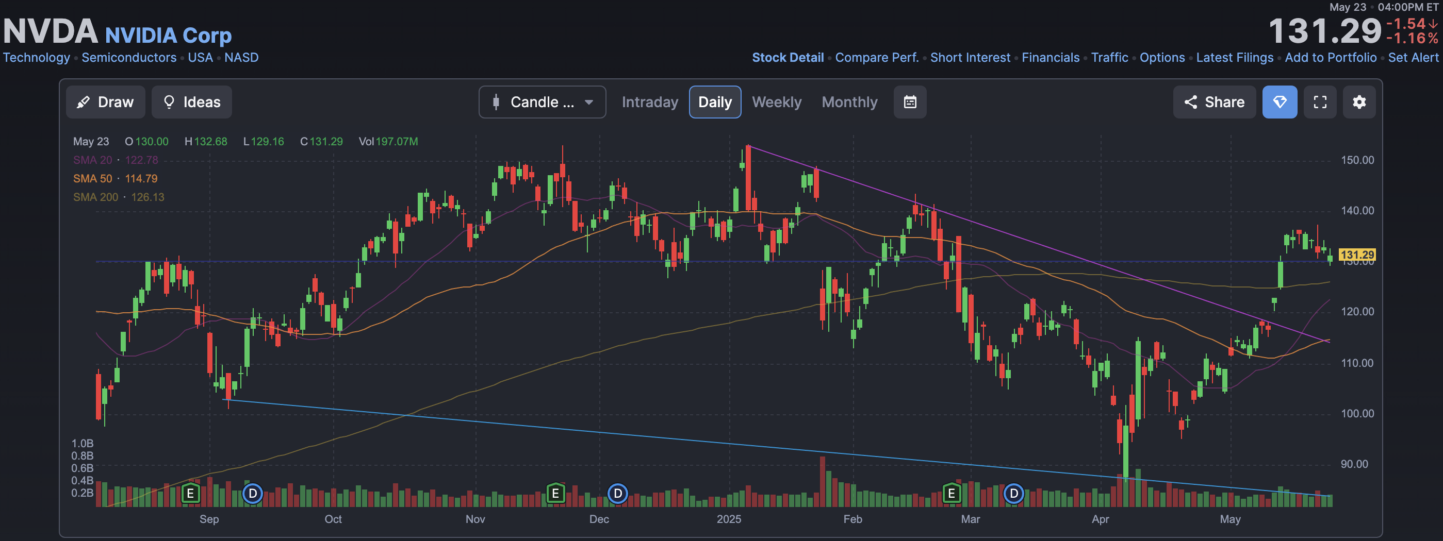Open the Draw tools
The image size is (1443, 541).
(x=105, y=102)
